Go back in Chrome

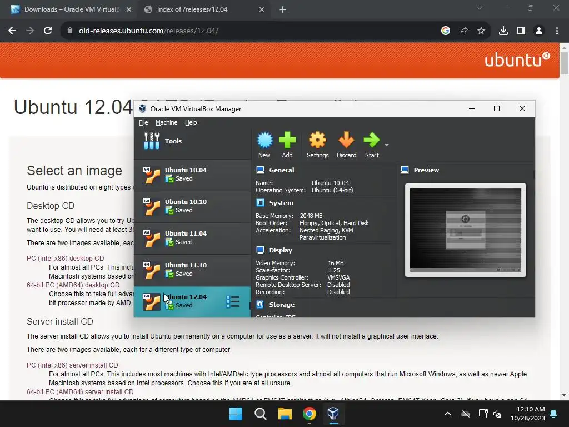pos(12,31)
